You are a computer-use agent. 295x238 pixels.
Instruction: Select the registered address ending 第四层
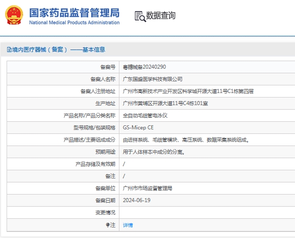(188, 91)
